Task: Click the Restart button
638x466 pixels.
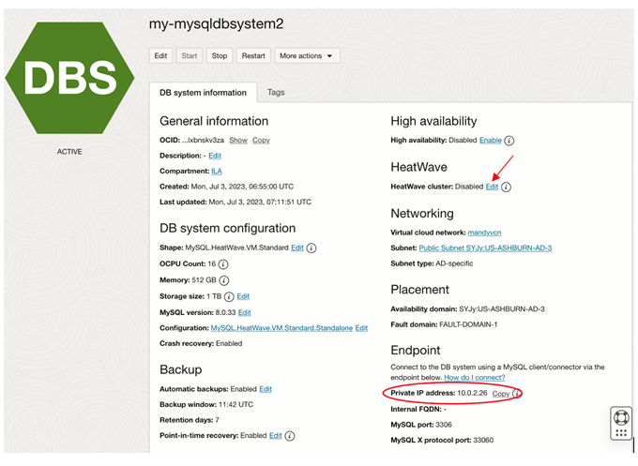Action: click(x=253, y=55)
